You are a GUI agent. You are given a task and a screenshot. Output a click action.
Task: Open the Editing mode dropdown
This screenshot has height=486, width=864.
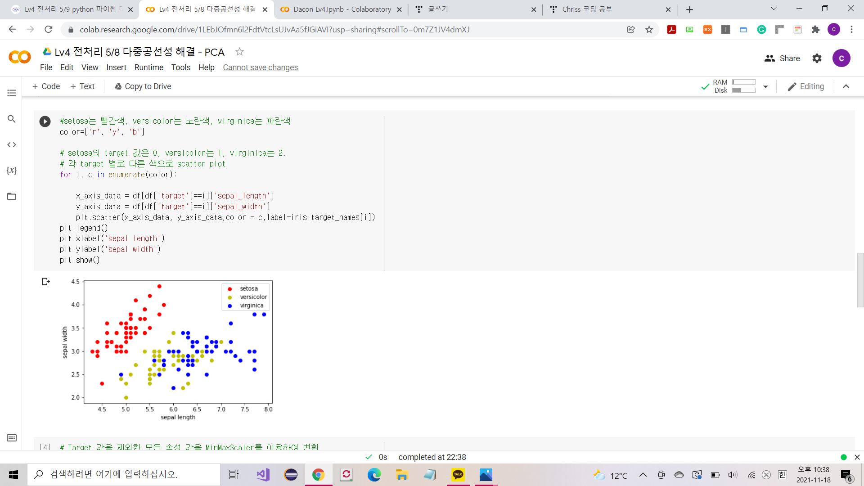click(x=806, y=86)
